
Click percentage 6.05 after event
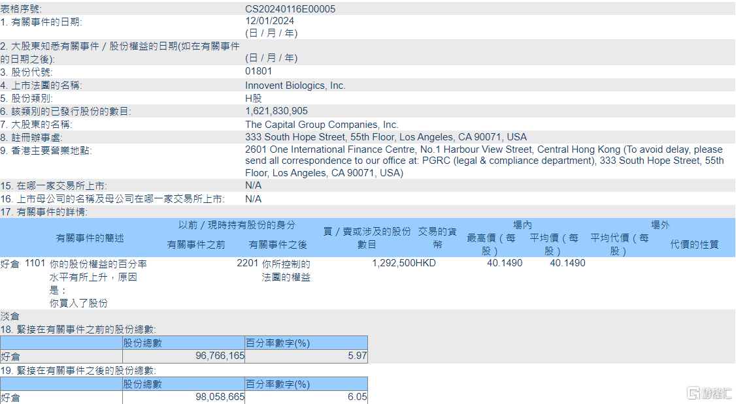pos(357,397)
